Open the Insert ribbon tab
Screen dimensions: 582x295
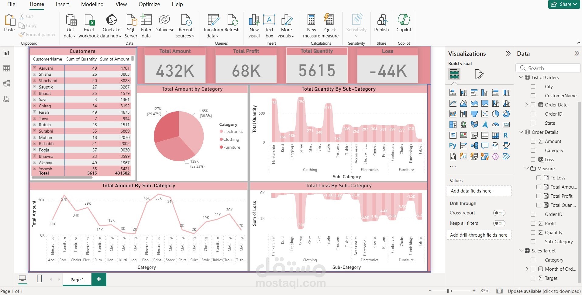(62, 4)
